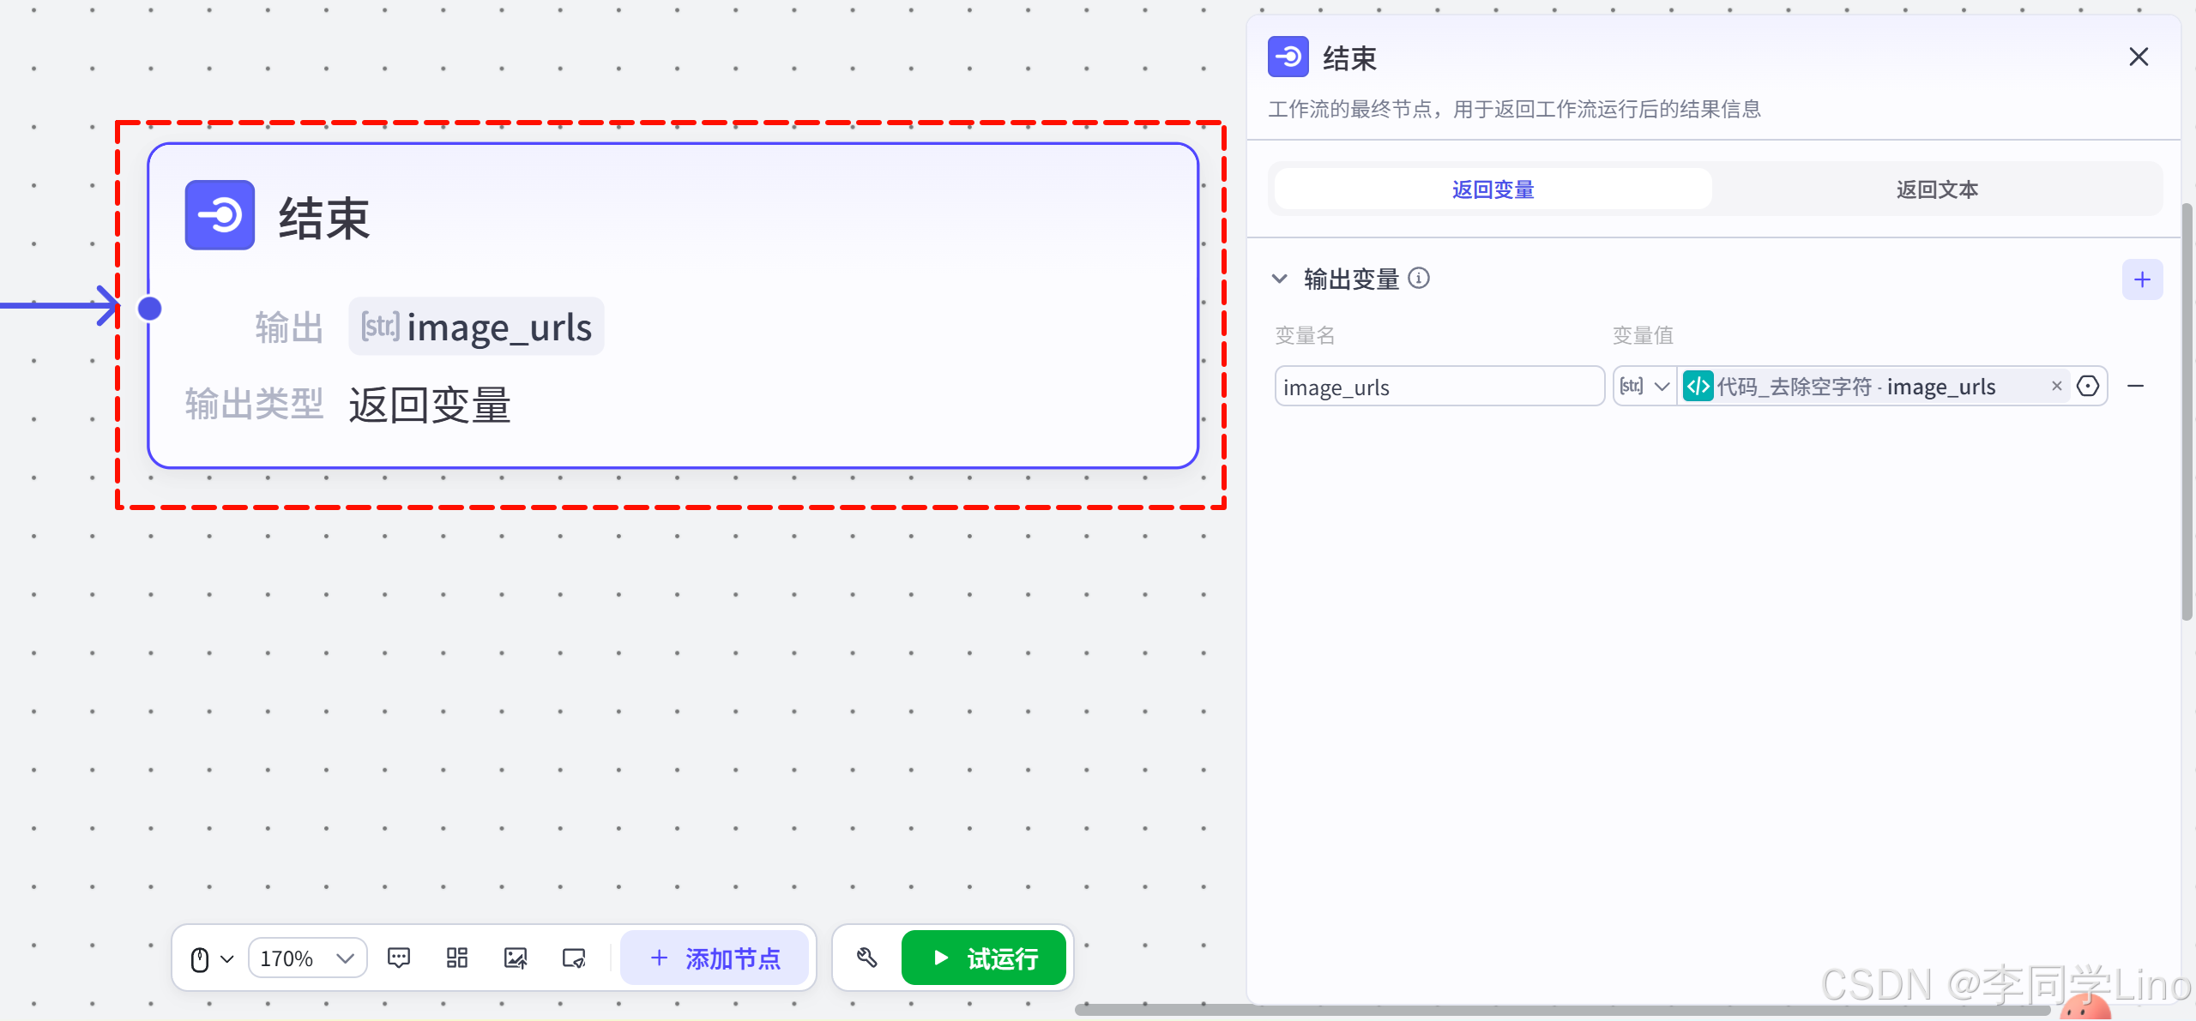
Task: Click the hexagon variable settings icon
Action: pyautogui.click(x=2088, y=387)
